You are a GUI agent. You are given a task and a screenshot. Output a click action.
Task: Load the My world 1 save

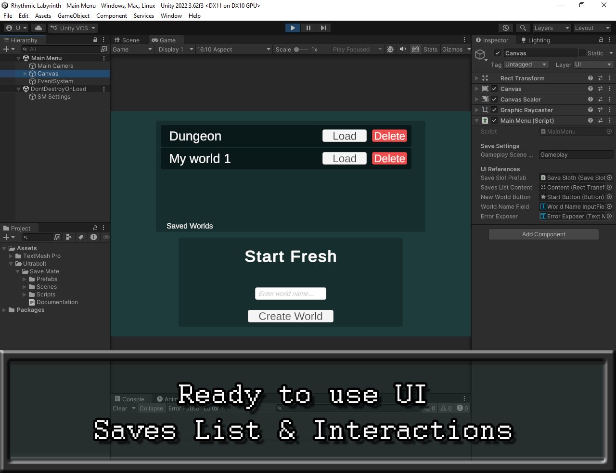click(x=345, y=159)
